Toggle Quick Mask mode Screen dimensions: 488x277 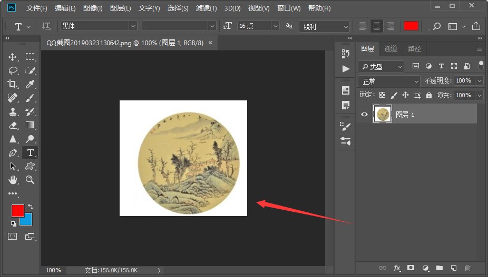point(13,237)
